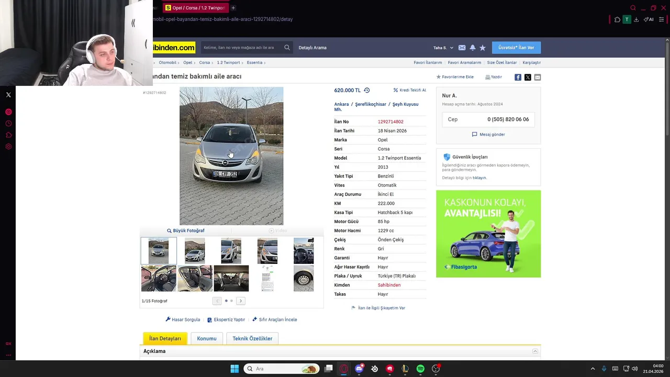Open League of Legends taskbar icon
The height and width of the screenshot is (377, 670).
click(405, 369)
